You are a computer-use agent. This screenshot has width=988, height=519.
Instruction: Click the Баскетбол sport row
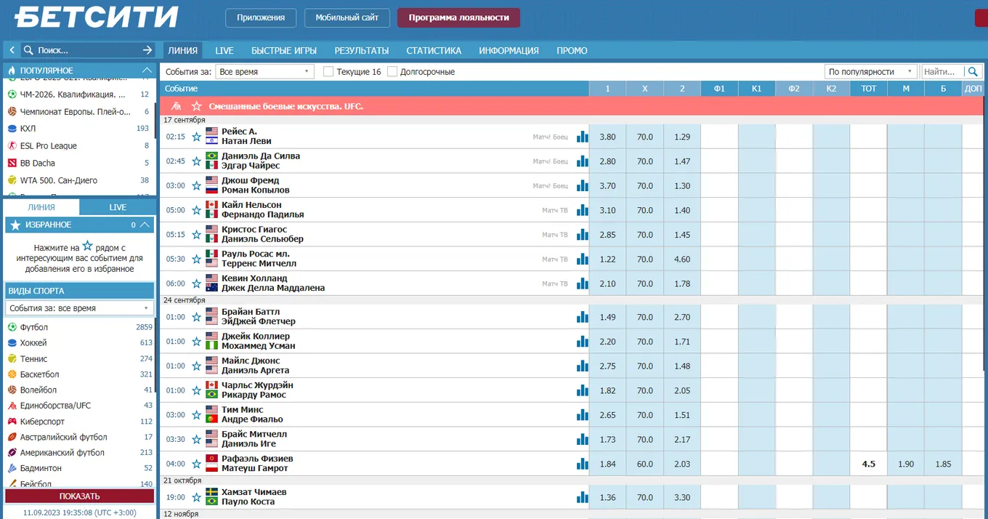(x=79, y=374)
